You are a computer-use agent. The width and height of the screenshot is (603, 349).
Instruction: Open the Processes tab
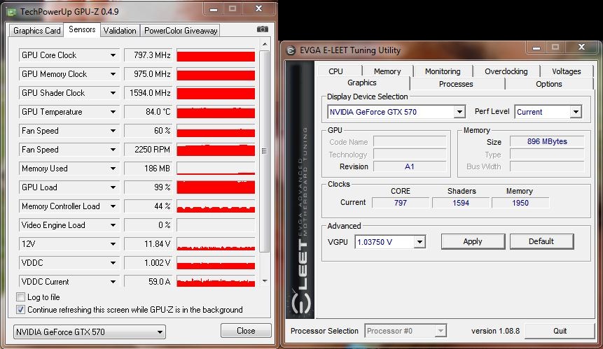[x=456, y=84]
